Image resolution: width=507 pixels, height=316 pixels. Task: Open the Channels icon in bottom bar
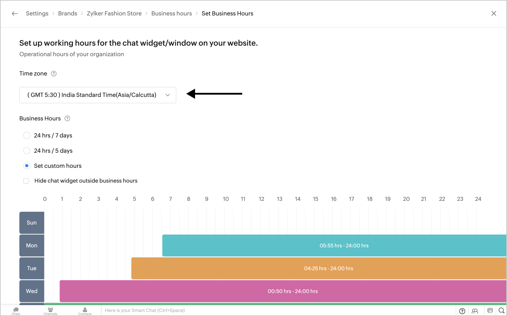50,310
